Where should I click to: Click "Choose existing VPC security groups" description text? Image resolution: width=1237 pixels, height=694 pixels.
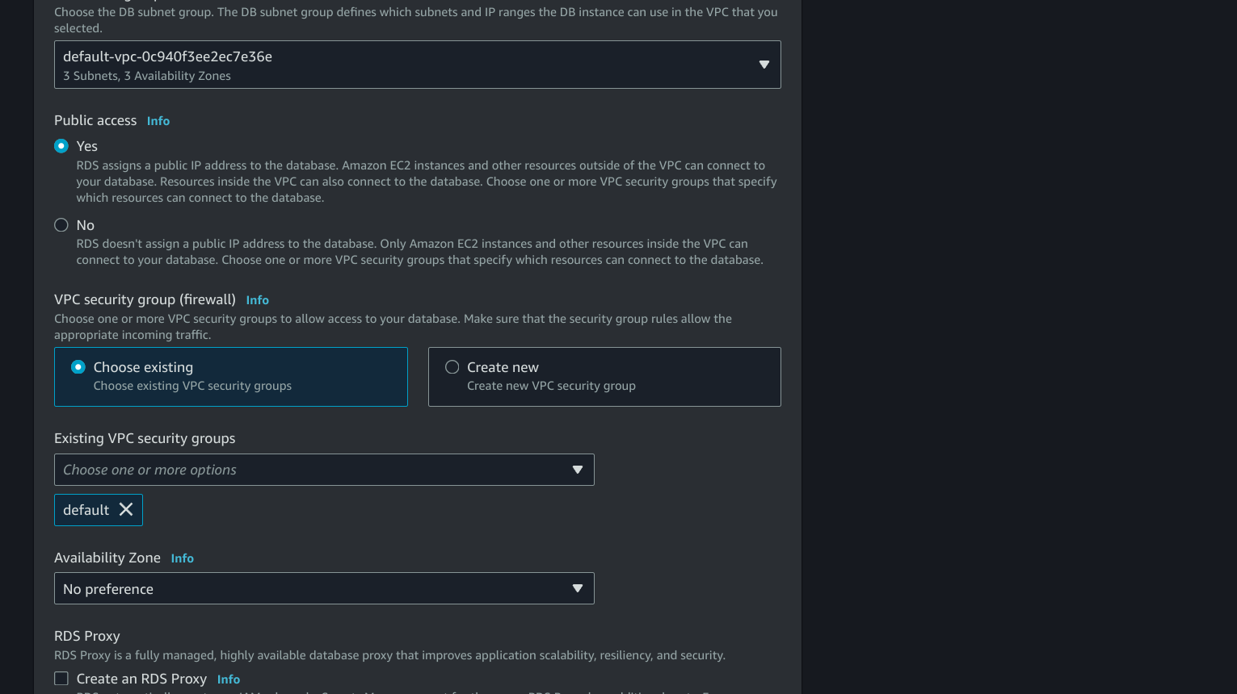pos(192,386)
